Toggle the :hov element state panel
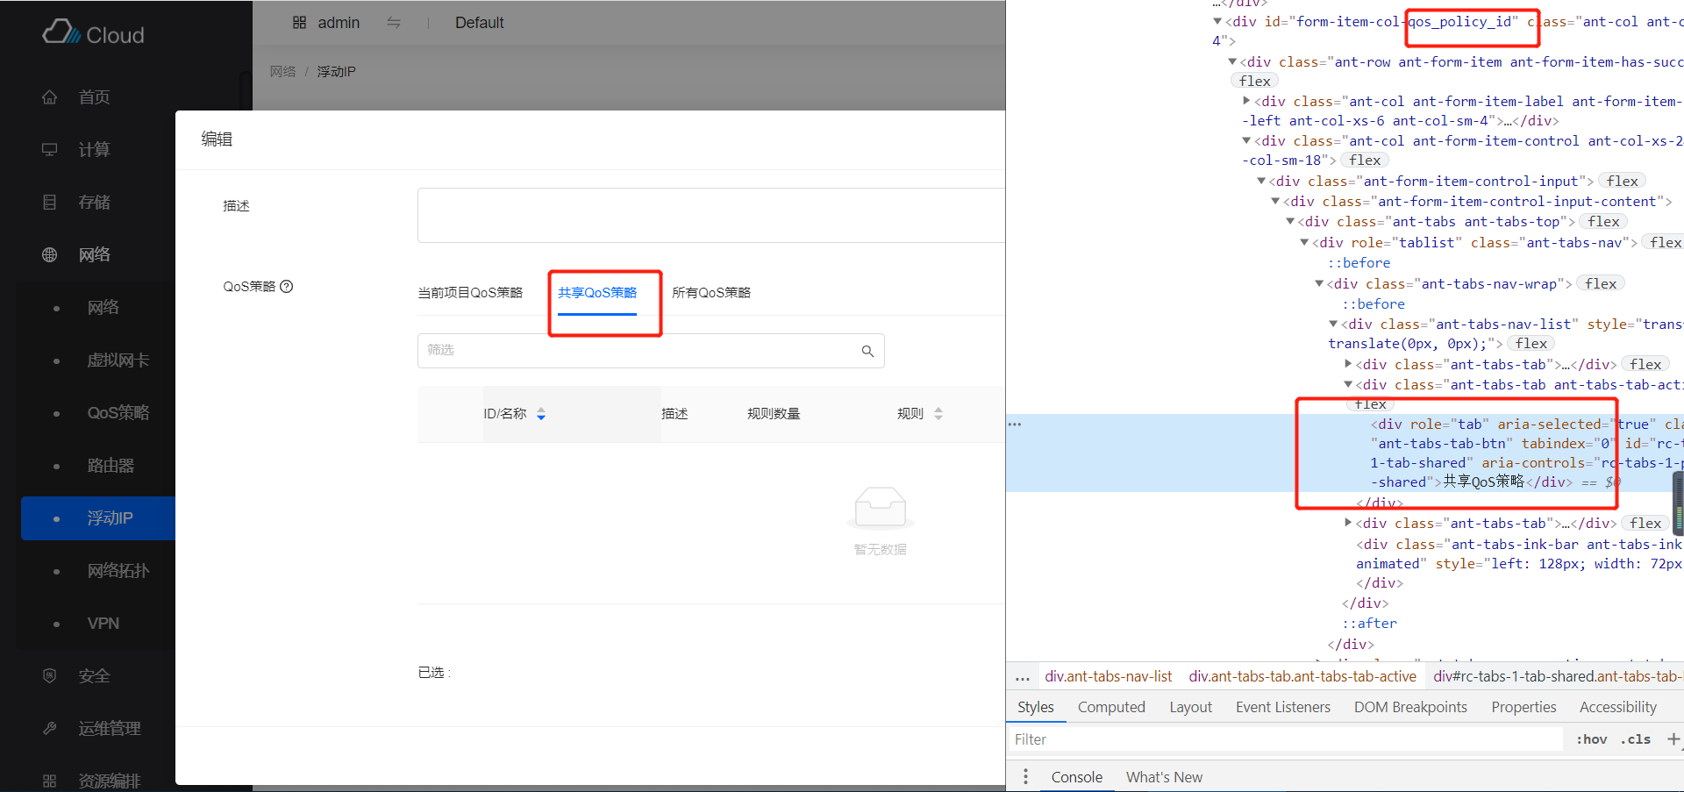This screenshot has height=792, width=1684. click(1591, 739)
